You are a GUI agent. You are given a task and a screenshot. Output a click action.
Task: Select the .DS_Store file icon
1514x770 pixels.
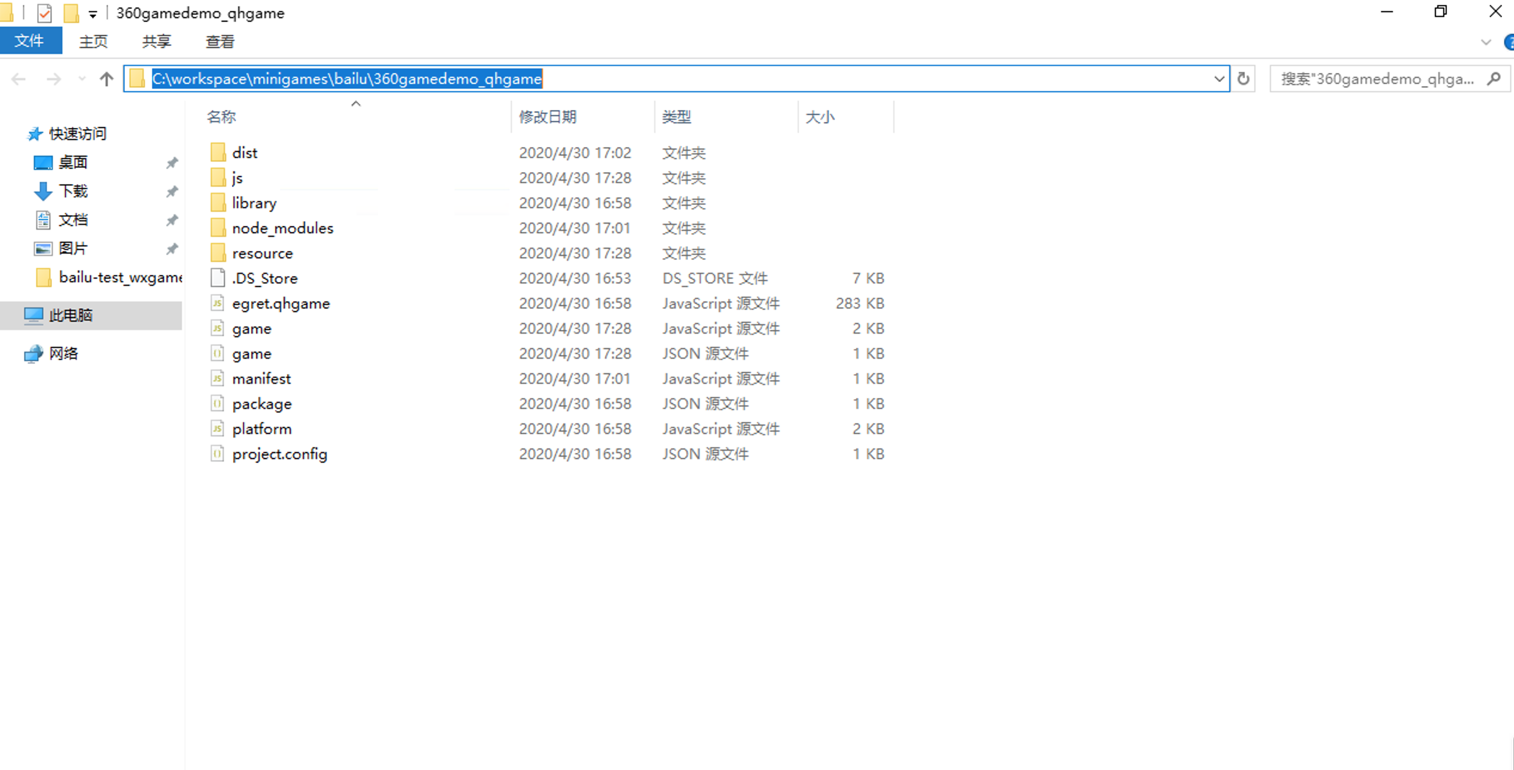pos(218,278)
